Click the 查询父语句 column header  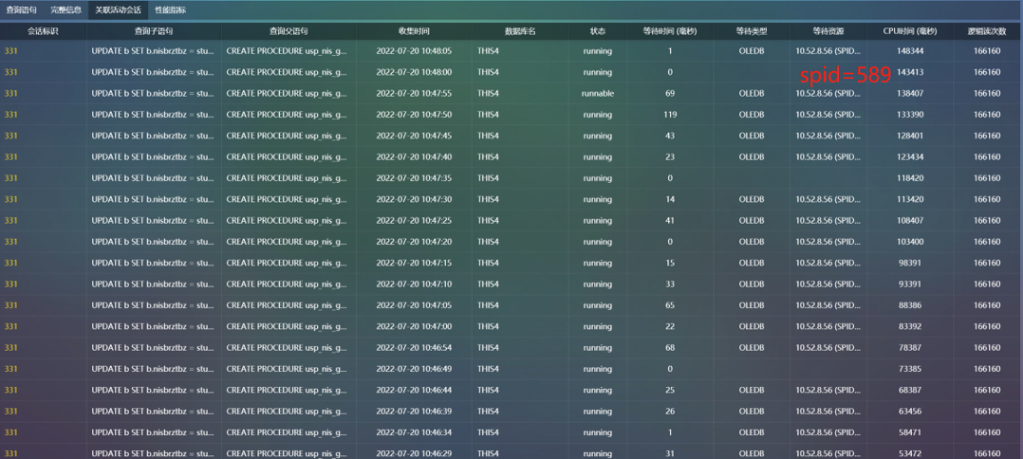289,31
